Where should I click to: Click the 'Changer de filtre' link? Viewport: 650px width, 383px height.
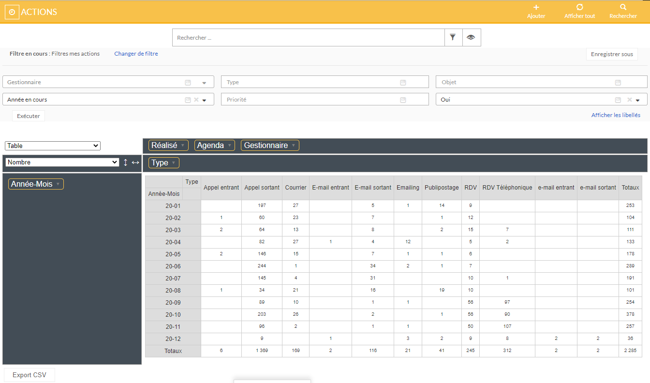coord(136,54)
